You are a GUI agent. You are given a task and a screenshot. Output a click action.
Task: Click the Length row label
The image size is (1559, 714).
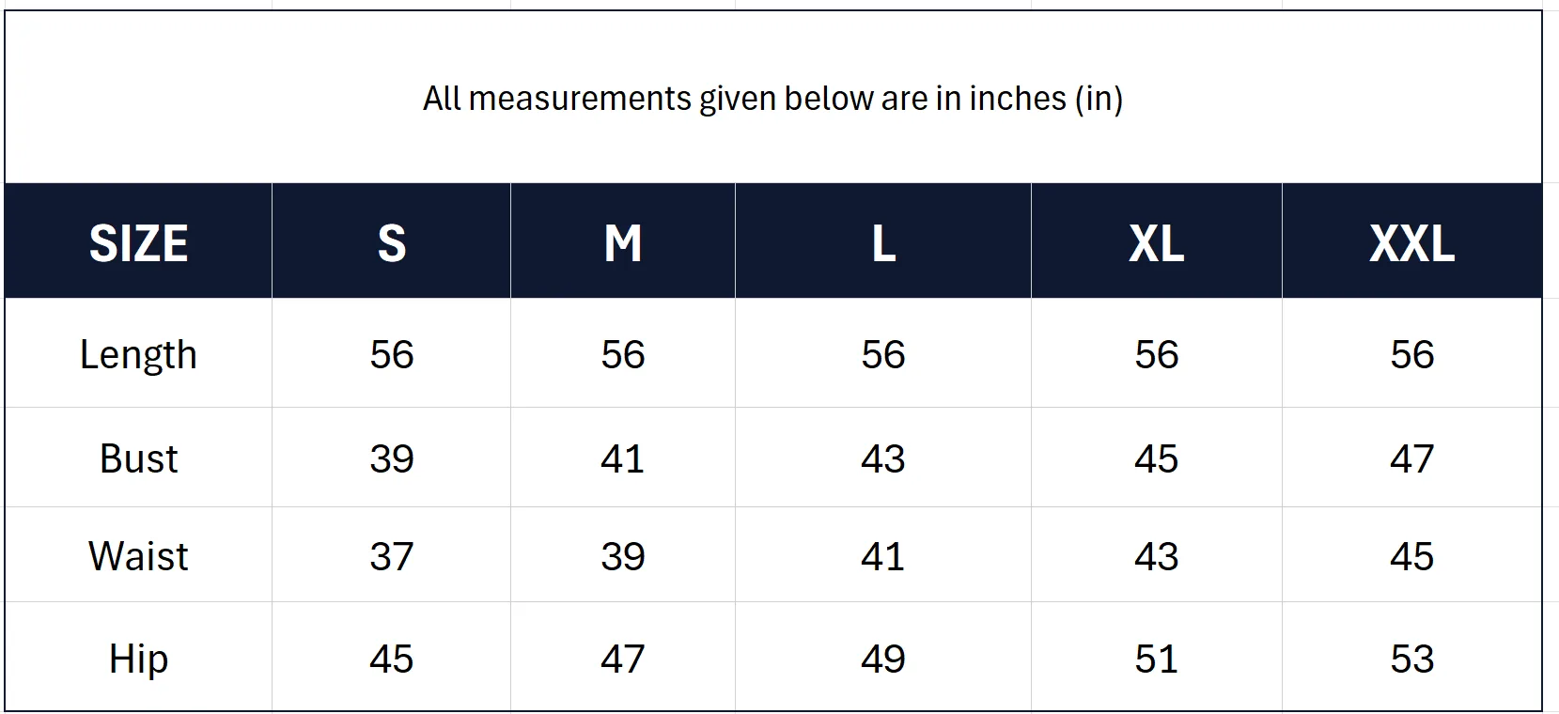tap(138, 355)
